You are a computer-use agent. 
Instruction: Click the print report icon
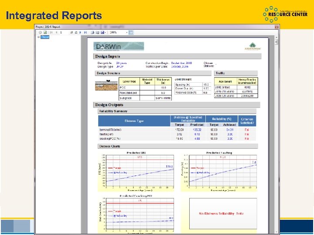[92, 32]
